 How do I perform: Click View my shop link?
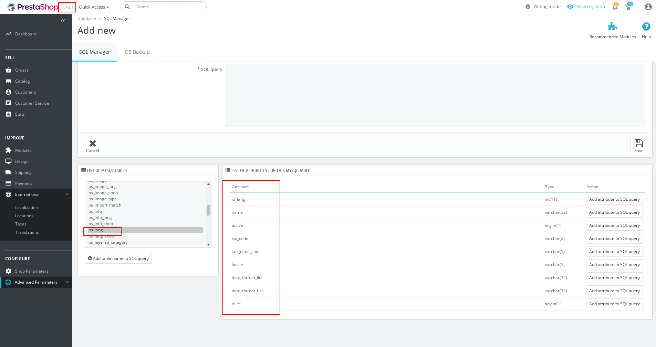pos(591,7)
